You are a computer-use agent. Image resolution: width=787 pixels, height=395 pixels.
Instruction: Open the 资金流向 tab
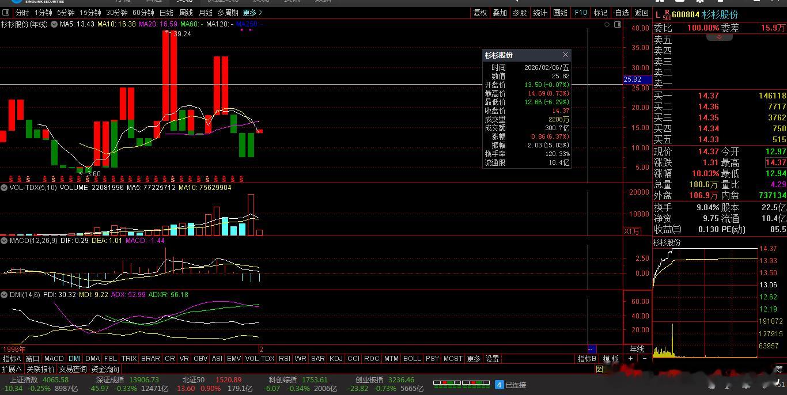[105, 369]
